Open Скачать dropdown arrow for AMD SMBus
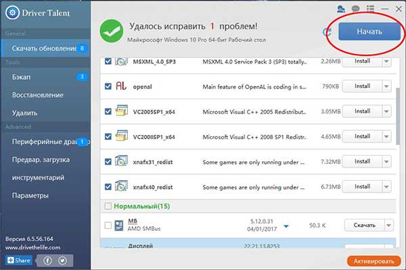 pyautogui.click(x=389, y=225)
